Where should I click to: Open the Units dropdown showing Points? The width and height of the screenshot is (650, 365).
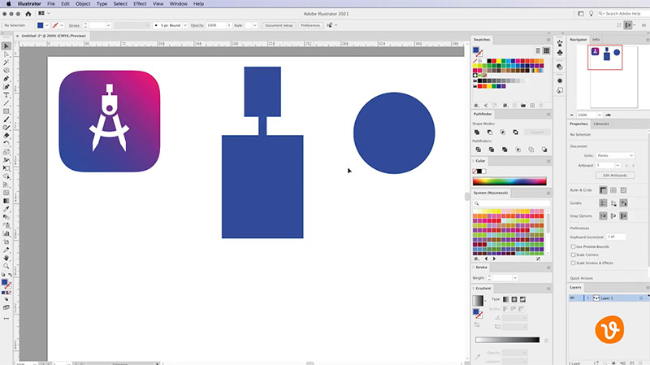615,155
